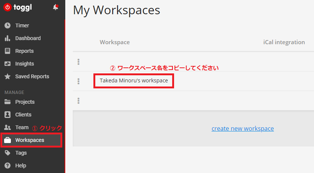Click the Reports list icon
Image resolution: width=314 pixels, height=173 pixels.
pos(8,51)
